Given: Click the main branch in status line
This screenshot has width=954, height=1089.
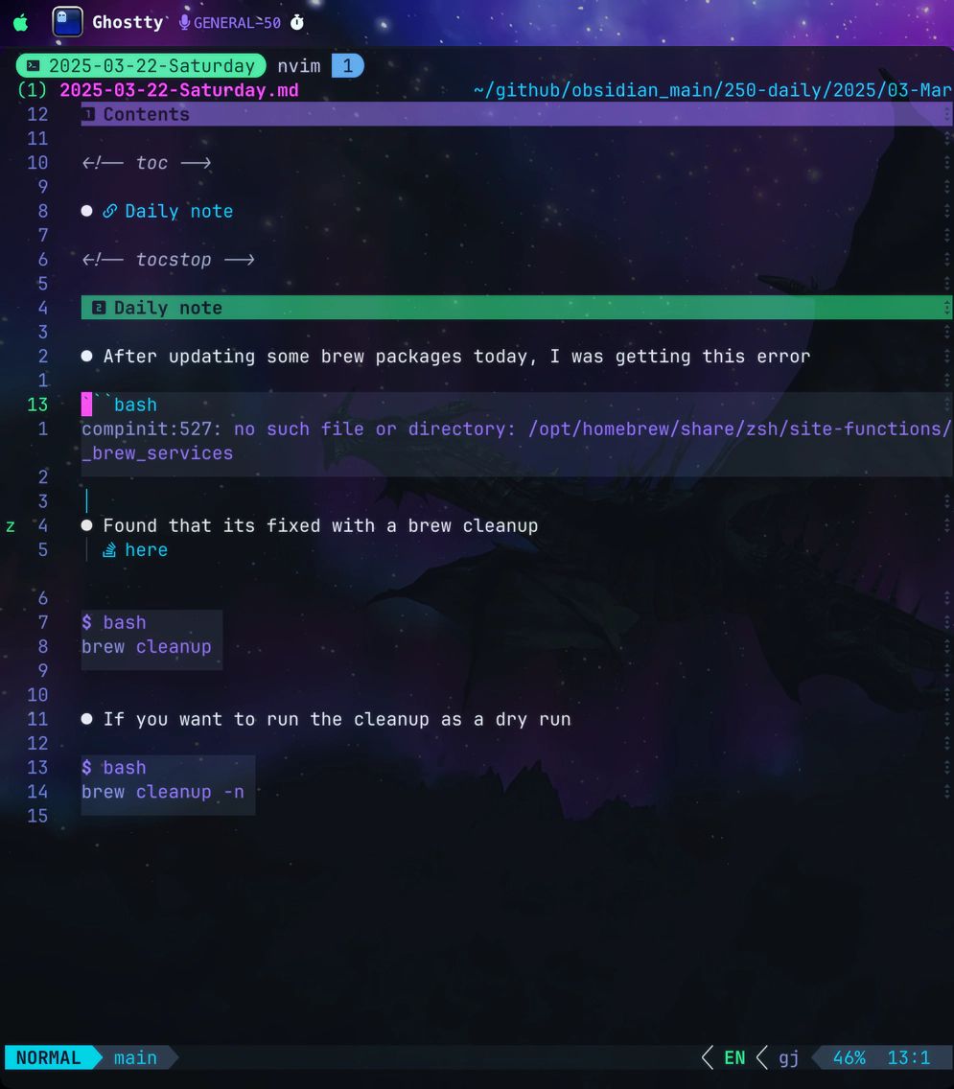Looking at the screenshot, I should tap(135, 1057).
